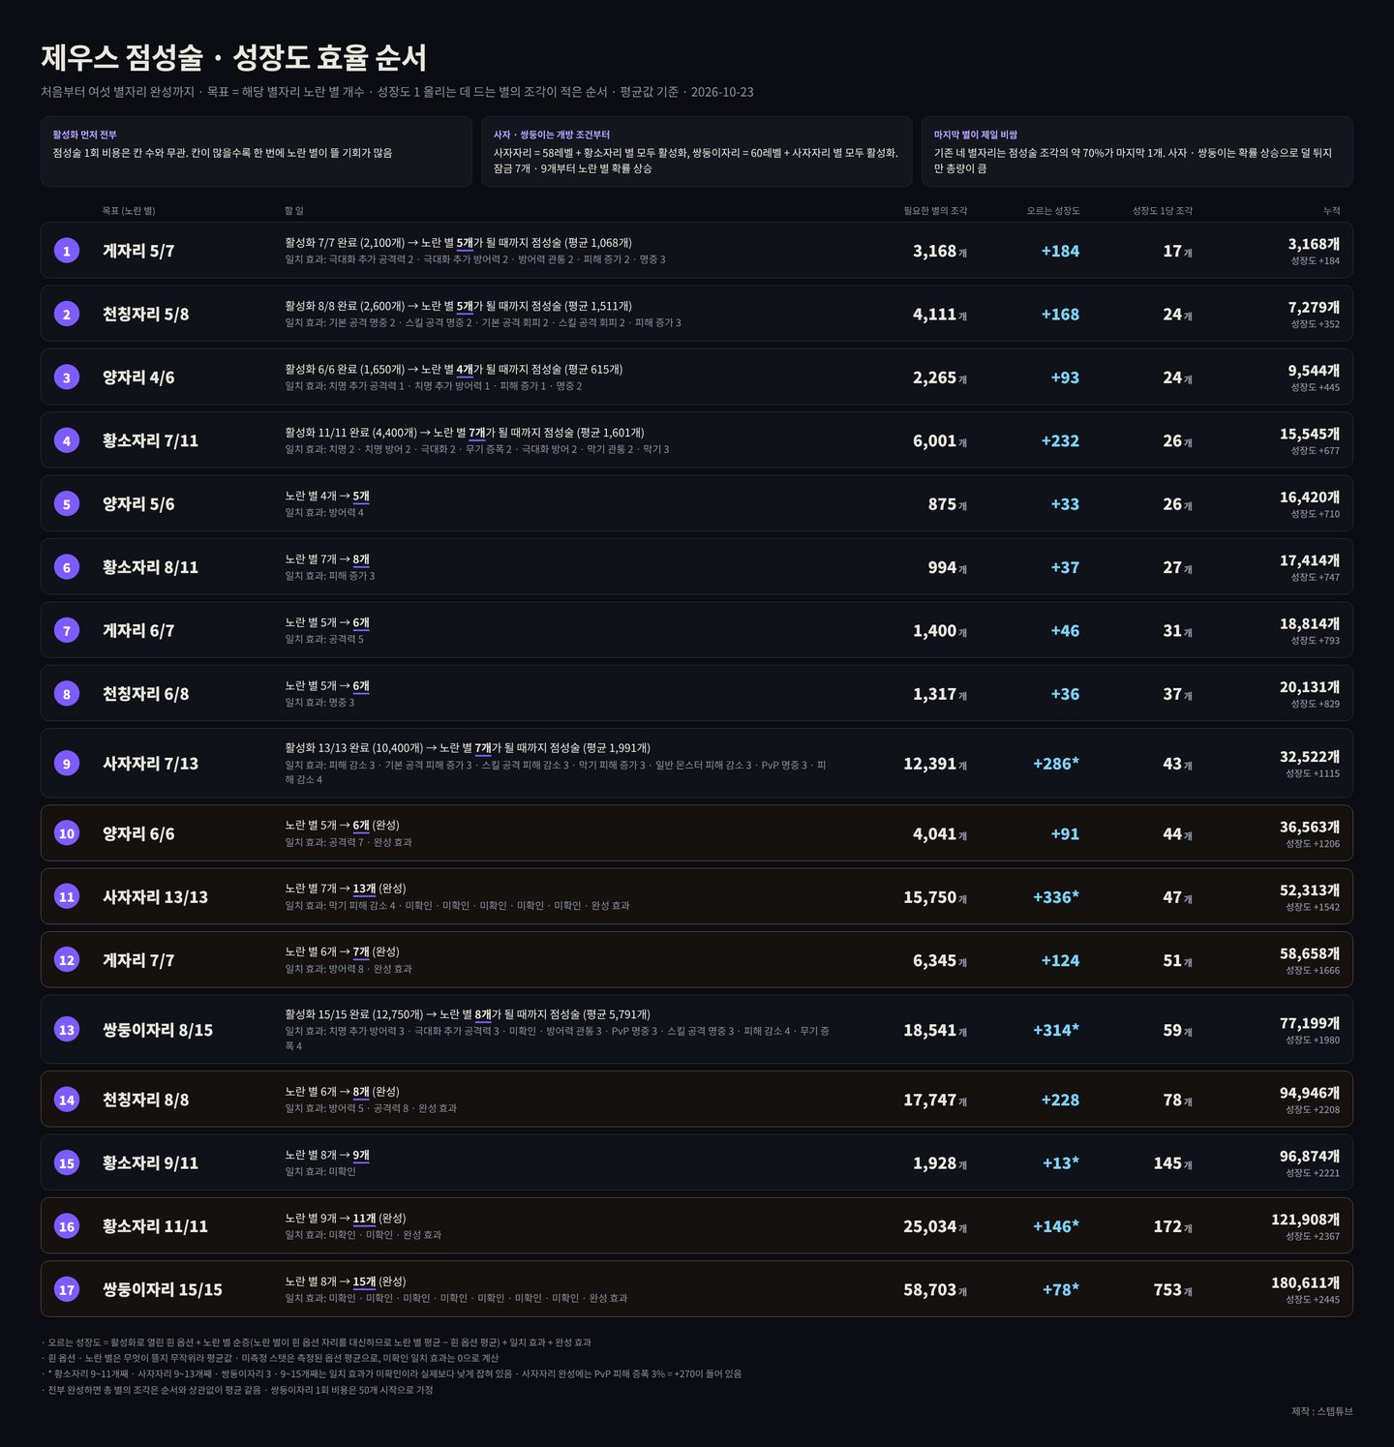Viewport: 1394px width, 1447px height.
Task: Click the +184 성장도 value in row one
Action: coord(1060,251)
